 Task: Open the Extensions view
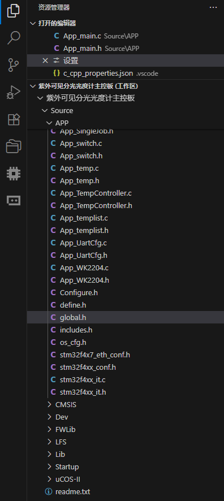[x=14, y=120]
